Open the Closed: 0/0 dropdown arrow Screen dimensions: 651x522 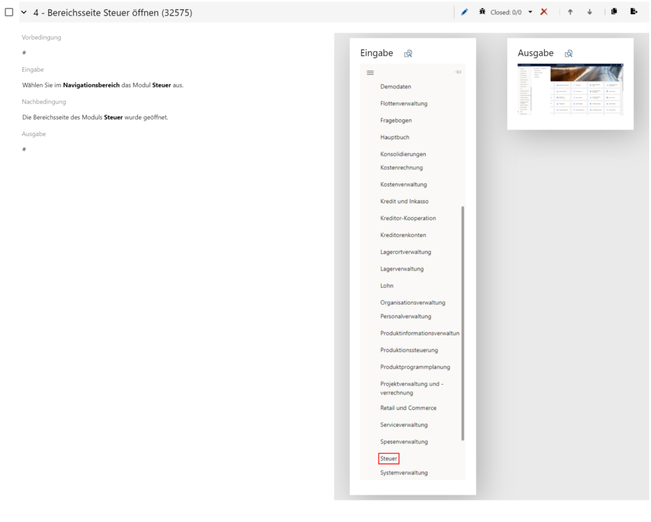(530, 12)
